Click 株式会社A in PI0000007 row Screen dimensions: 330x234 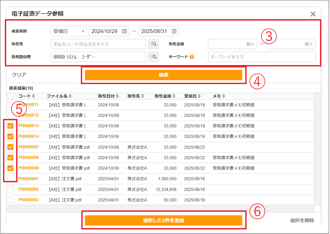[x=137, y=147]
